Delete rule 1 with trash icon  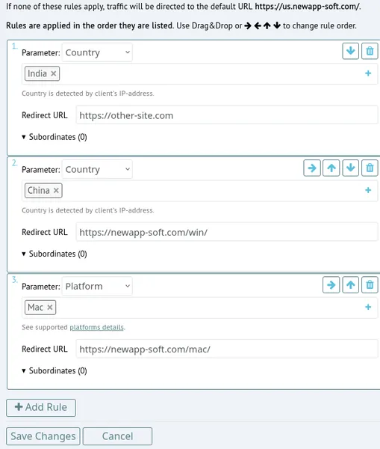tap(370, 51)
